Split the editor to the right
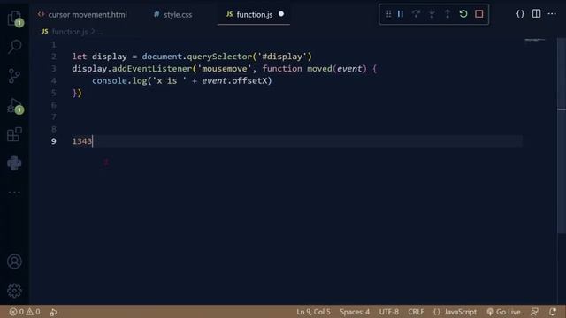Screen dimensions: 566x318 537,14
